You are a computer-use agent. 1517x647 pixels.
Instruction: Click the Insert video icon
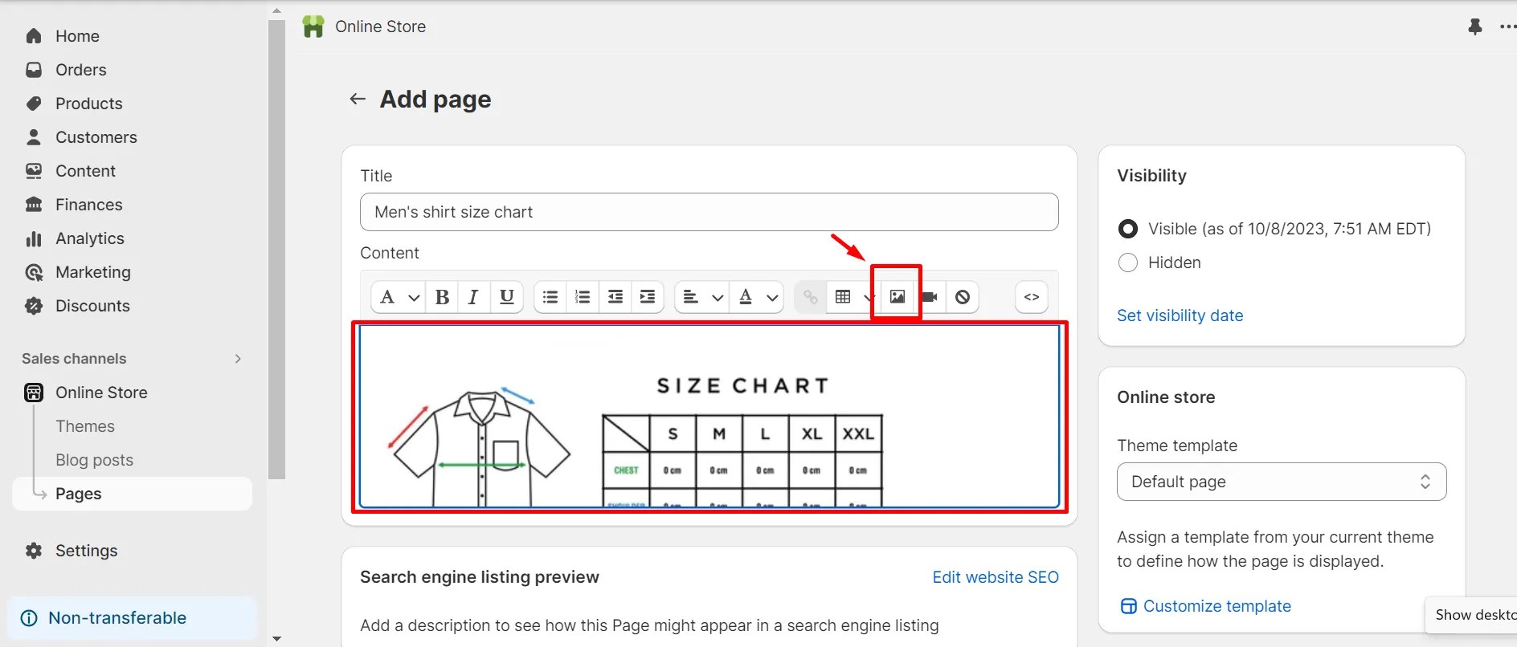(x=930, y=297)
